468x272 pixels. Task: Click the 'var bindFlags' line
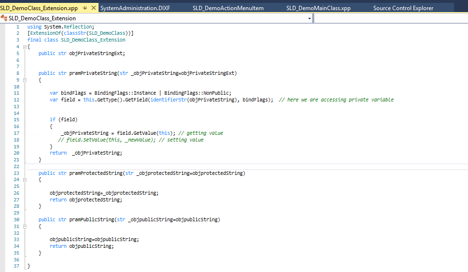140,93
